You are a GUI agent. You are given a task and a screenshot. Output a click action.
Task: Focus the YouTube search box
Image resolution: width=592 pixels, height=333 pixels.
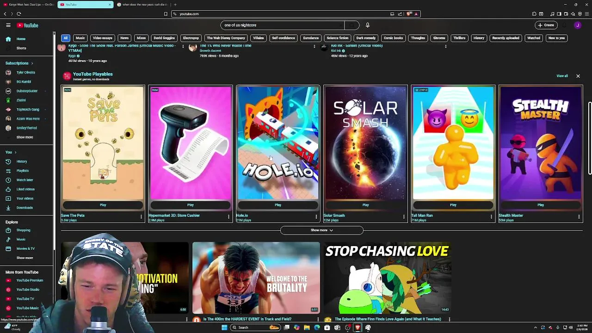(282, 25)
